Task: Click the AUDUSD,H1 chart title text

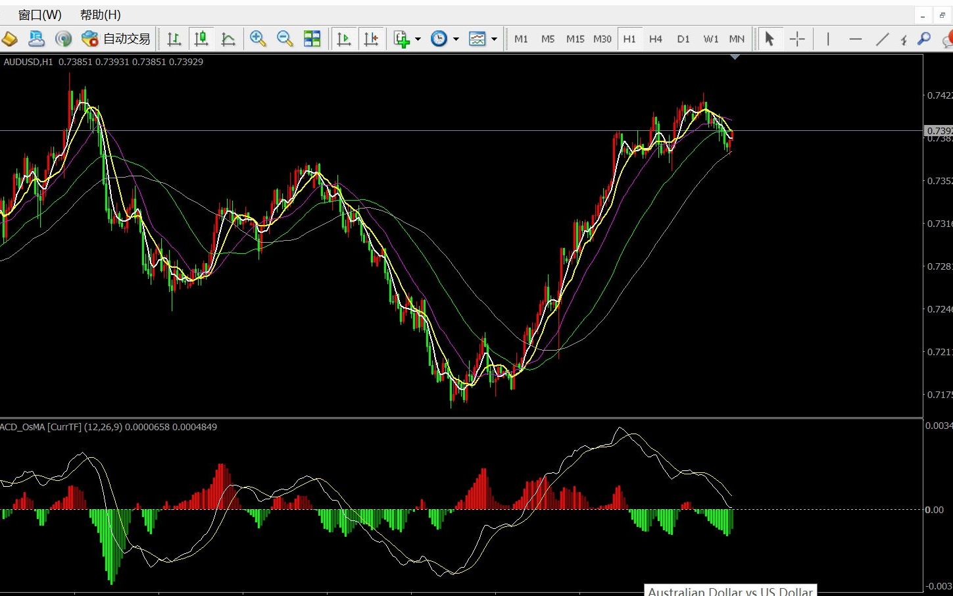Action: click(x=28, y=62)
